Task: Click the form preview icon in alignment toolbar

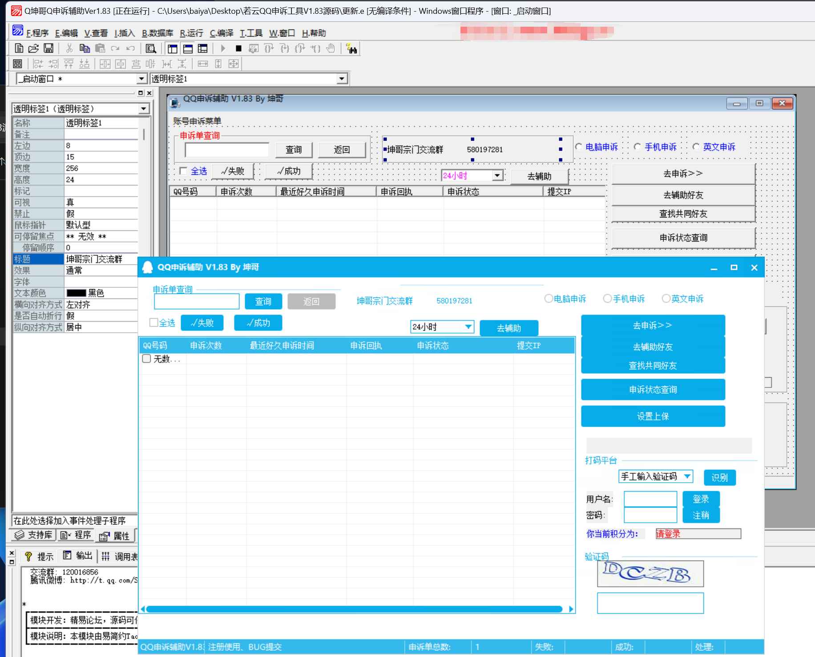Action: [x=17, y=64]
